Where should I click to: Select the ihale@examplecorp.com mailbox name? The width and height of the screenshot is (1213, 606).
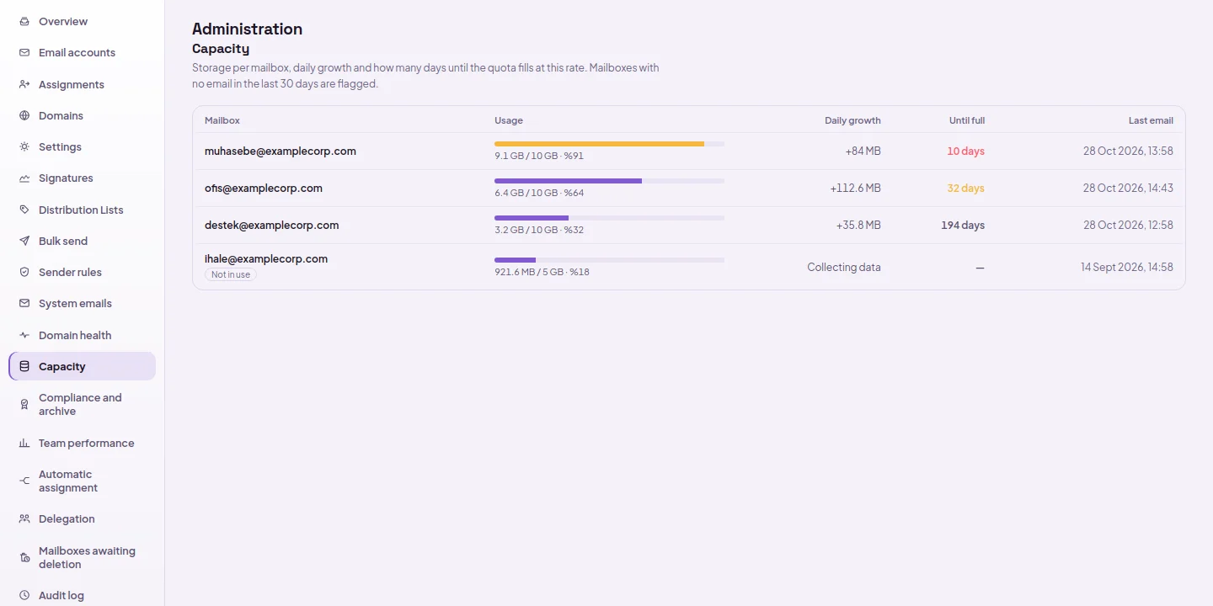[x=266, y=259]
